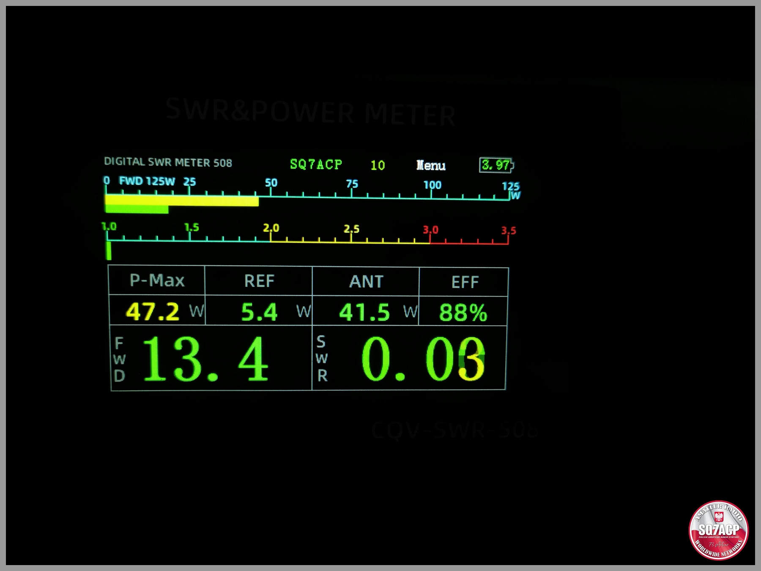
Task: Tap the battery voltage indicator showing 3.97
Action: 496,165
